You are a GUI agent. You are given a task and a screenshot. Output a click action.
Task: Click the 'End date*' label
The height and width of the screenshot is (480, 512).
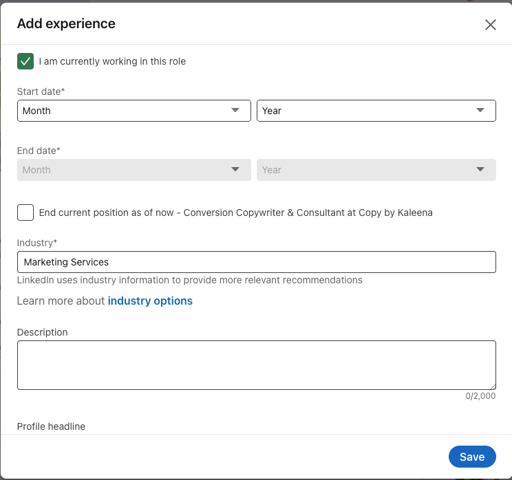39,151
